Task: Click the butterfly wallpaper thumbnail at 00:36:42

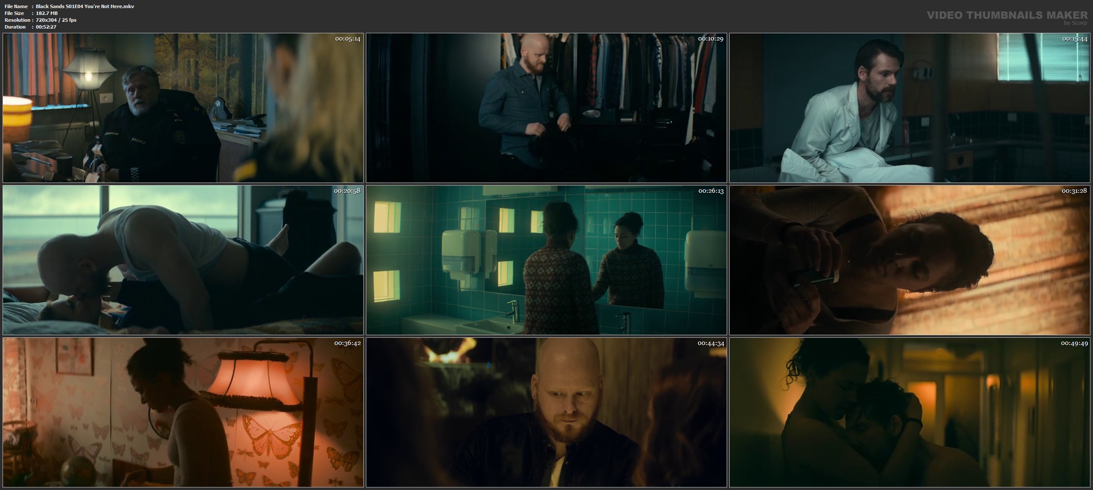Action: tap(183, 412)
